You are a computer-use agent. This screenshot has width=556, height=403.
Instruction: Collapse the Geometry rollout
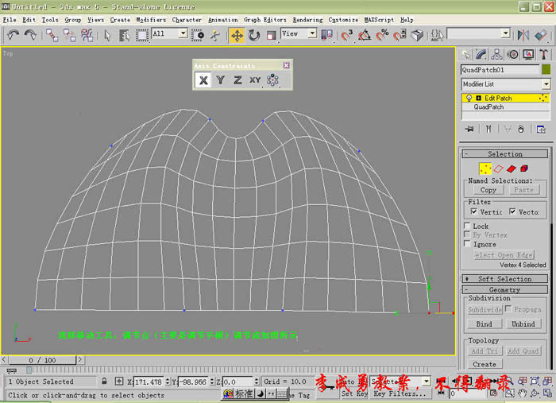[505, 290]
